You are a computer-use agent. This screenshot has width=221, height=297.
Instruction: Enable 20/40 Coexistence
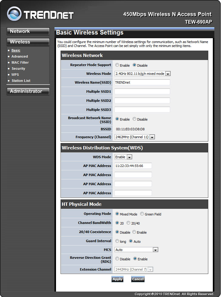(134, 232)
